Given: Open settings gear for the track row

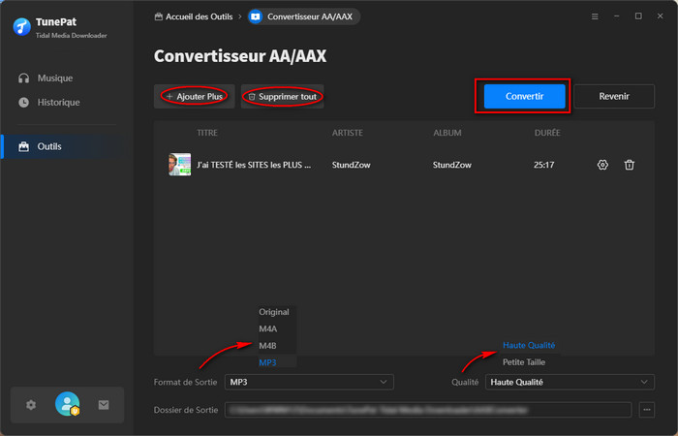Looking at the screenshot, I should click(602, 166).
